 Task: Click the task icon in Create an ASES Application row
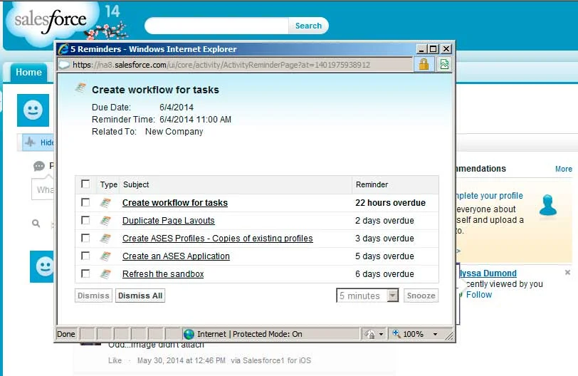[x=105, y=256]
